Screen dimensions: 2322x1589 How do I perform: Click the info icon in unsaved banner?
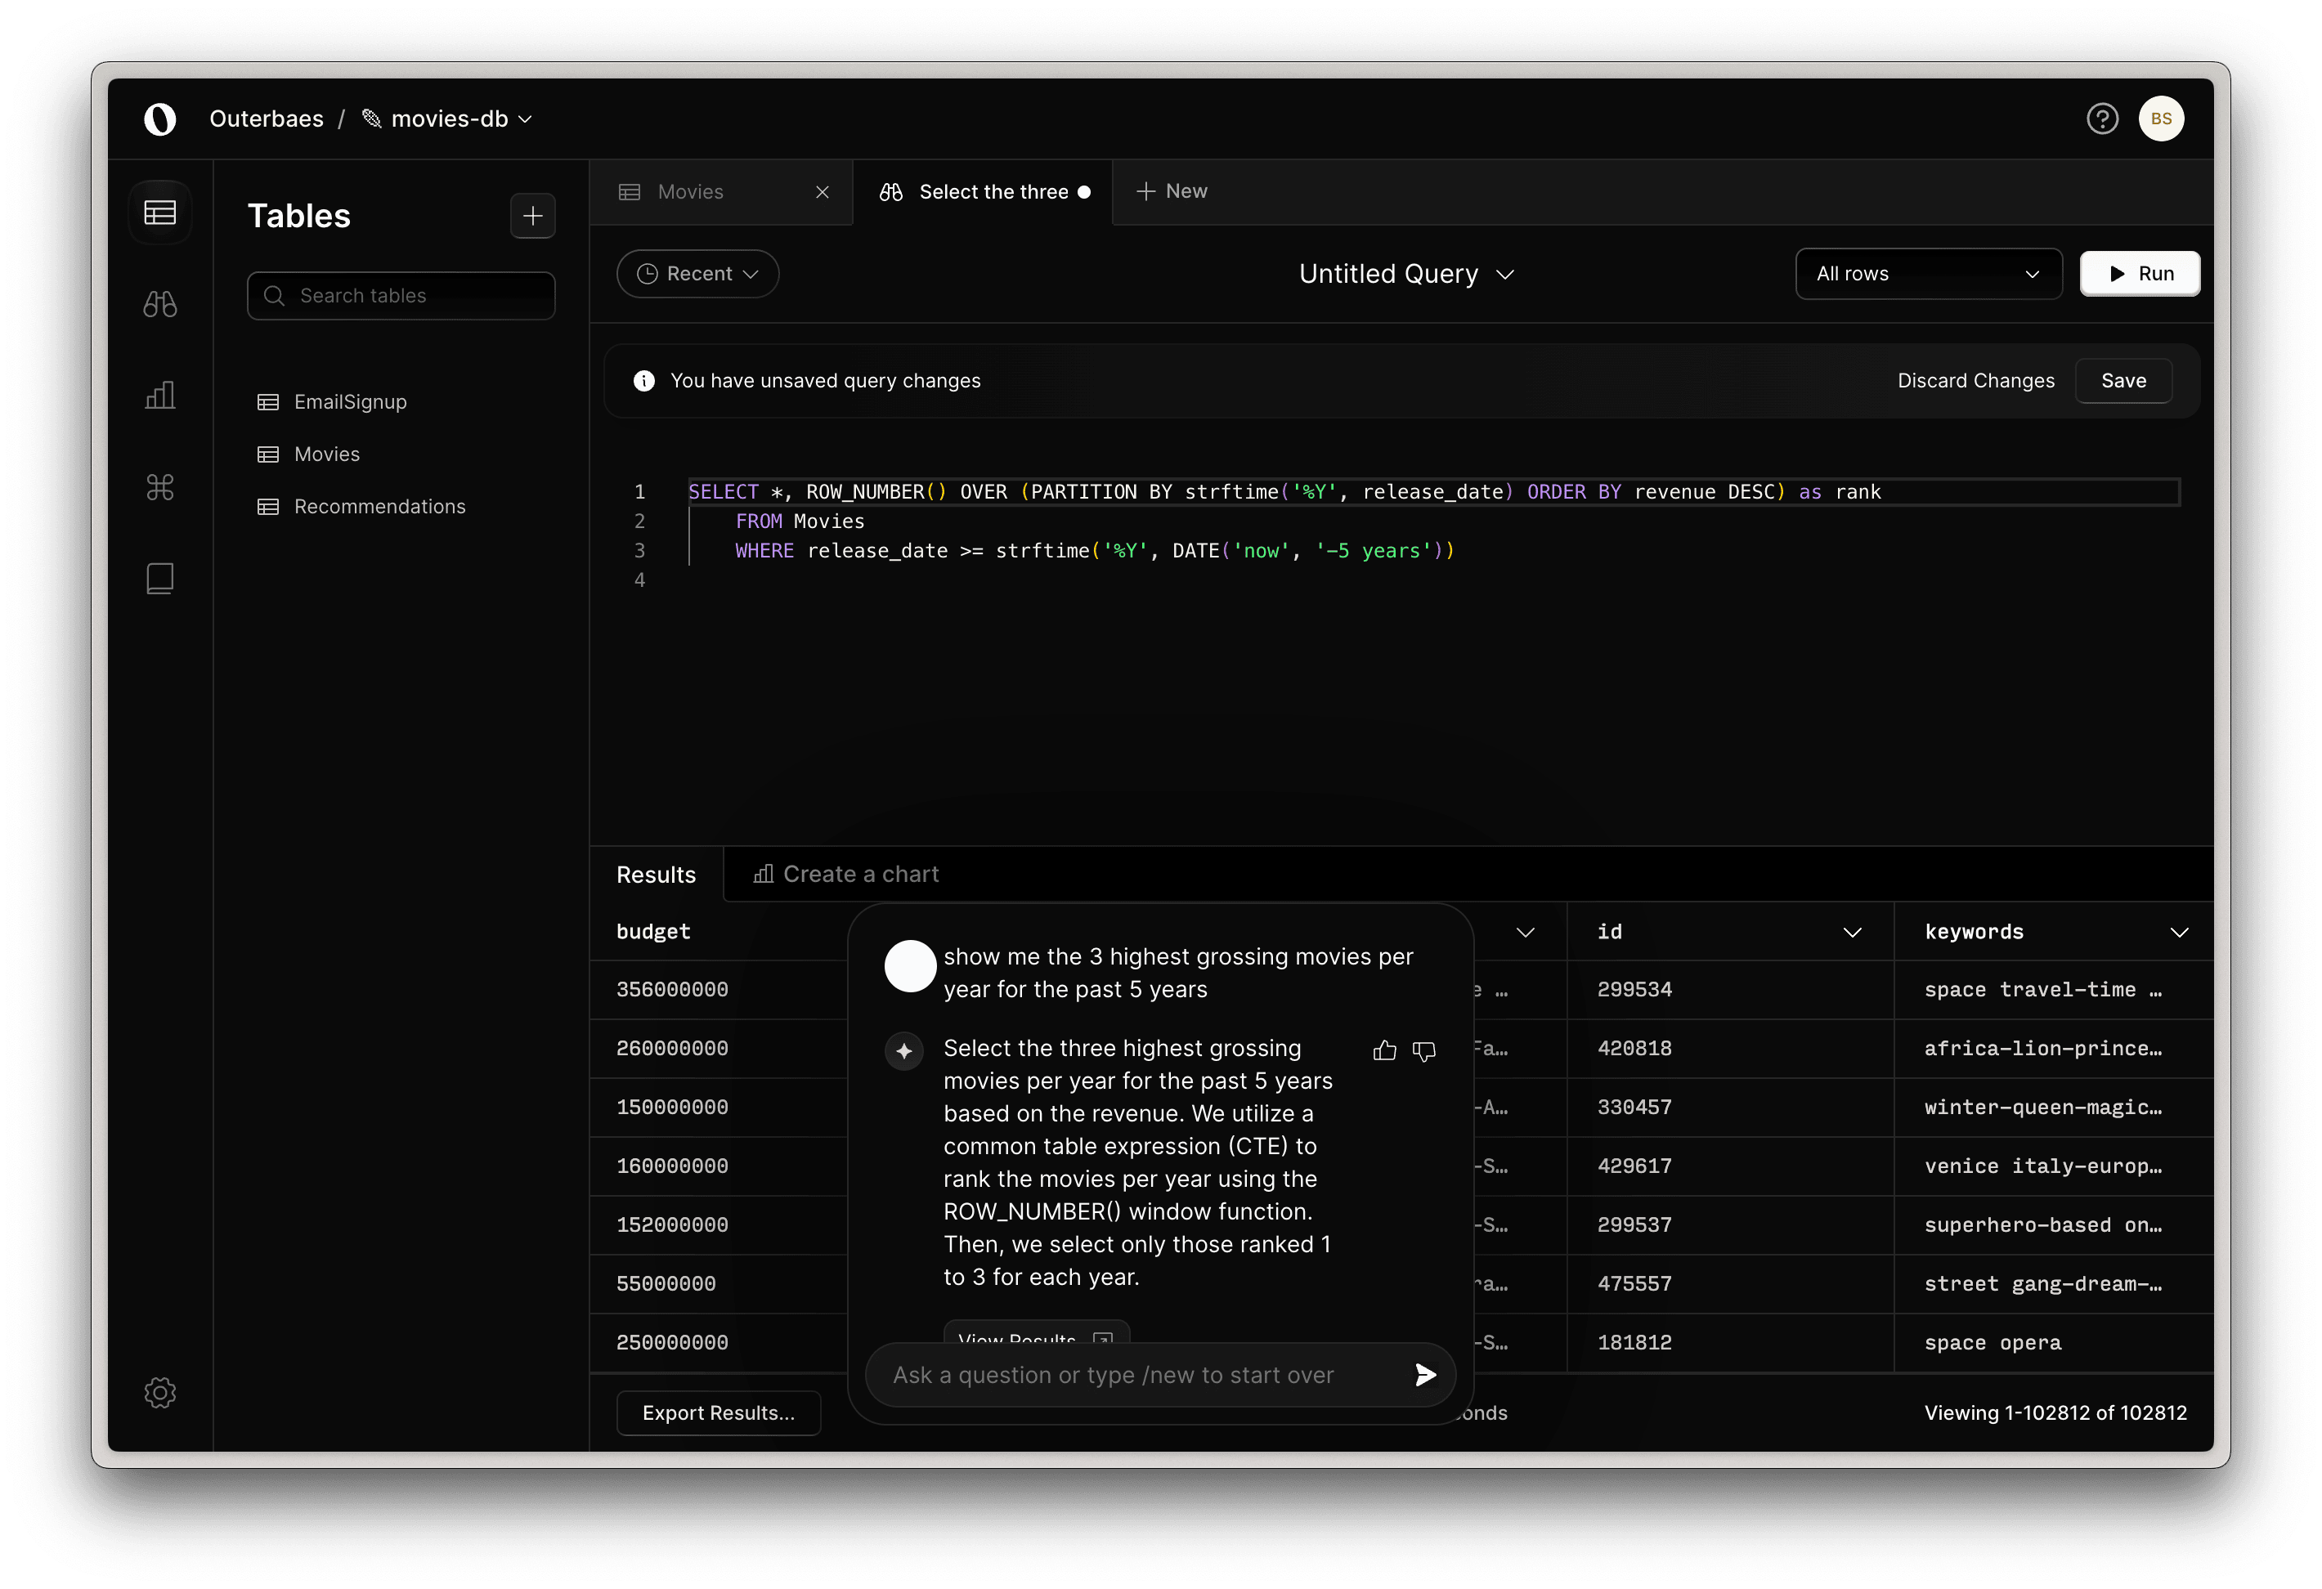pyautogui.click(x=643, y=381)
